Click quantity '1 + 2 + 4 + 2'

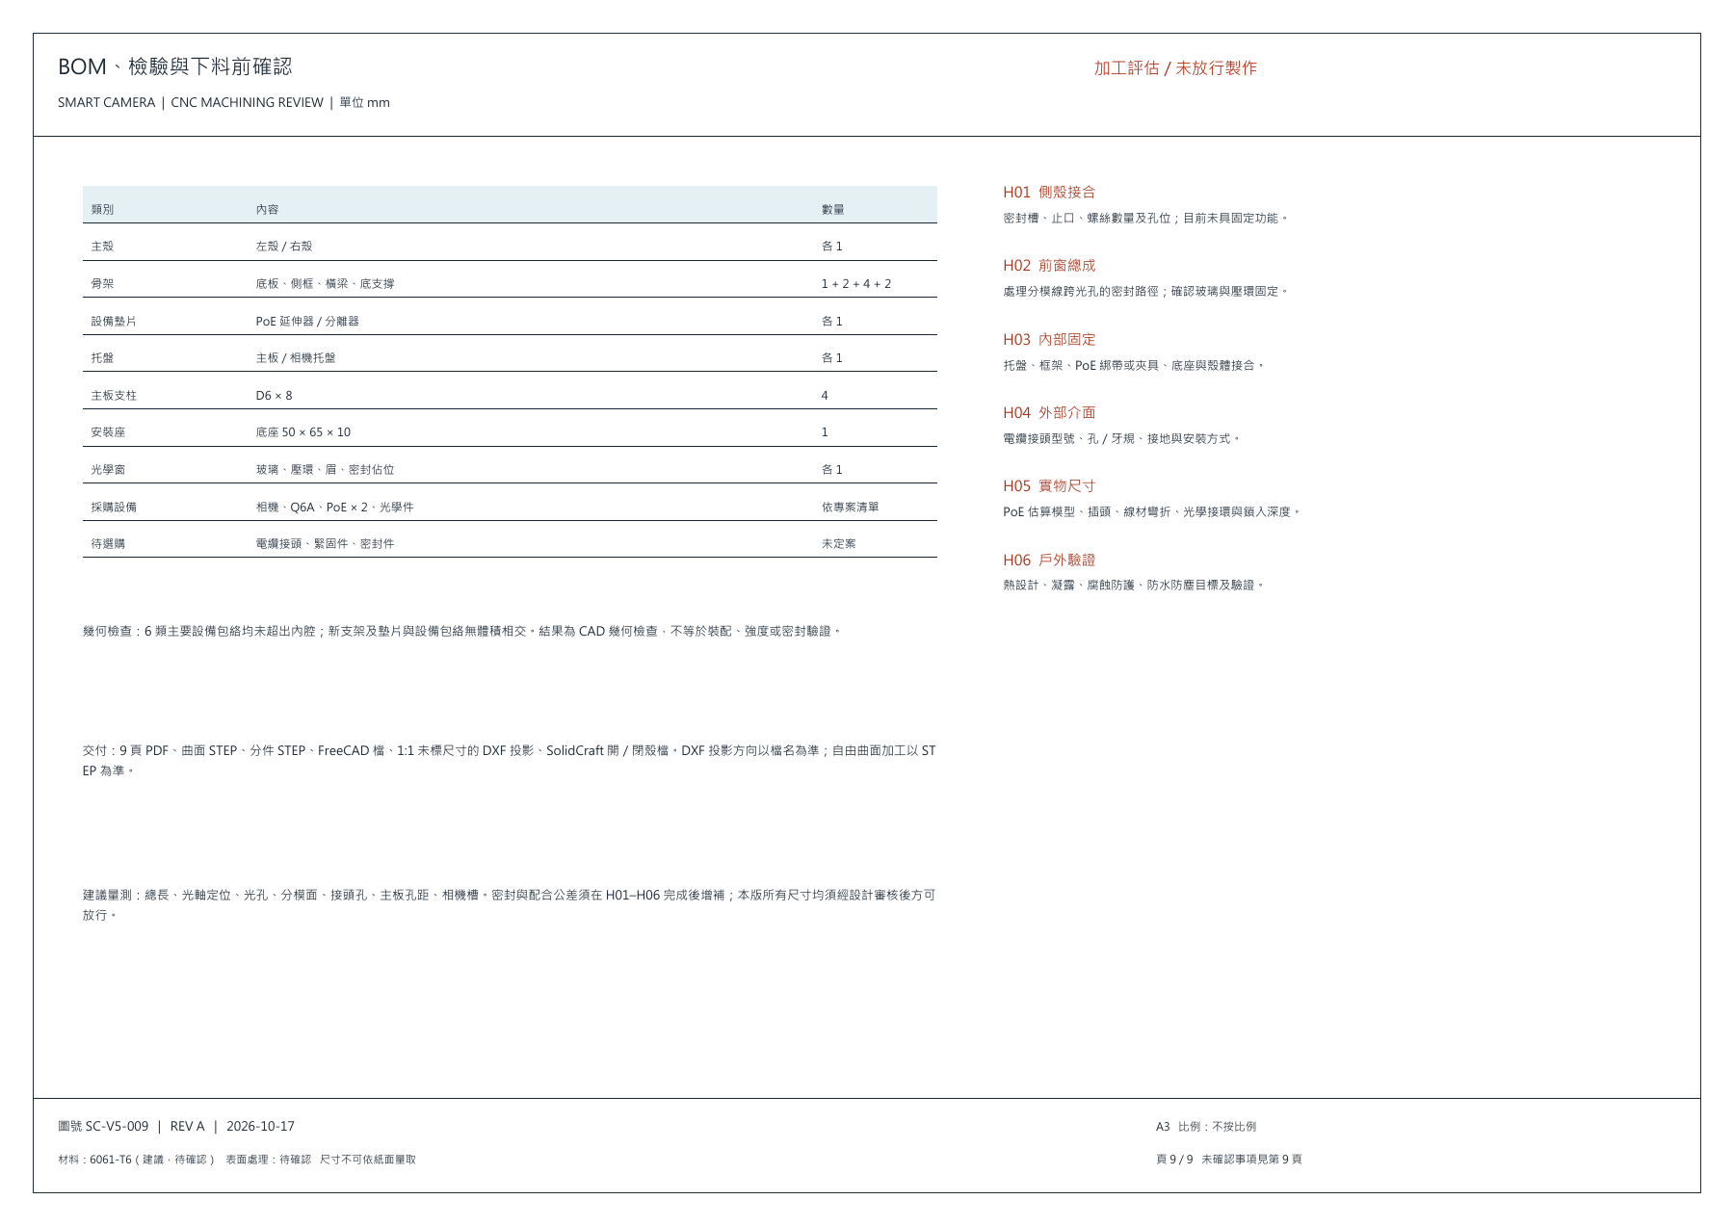point(856,283)
